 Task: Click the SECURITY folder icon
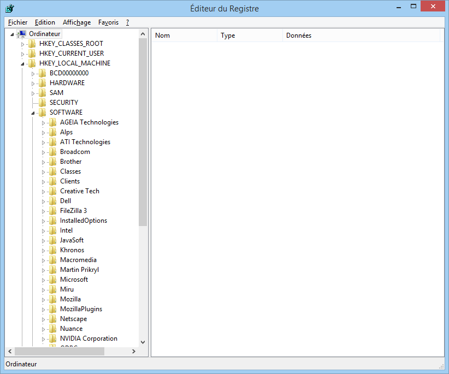tap(43, 103)
